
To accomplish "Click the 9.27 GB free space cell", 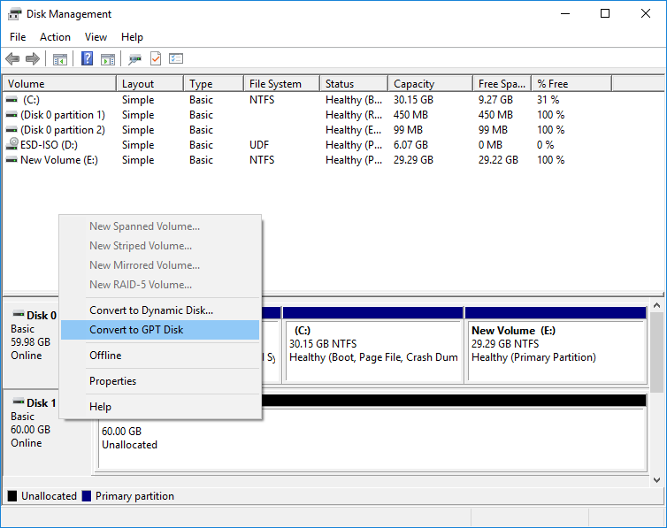I will coord(495,99).
